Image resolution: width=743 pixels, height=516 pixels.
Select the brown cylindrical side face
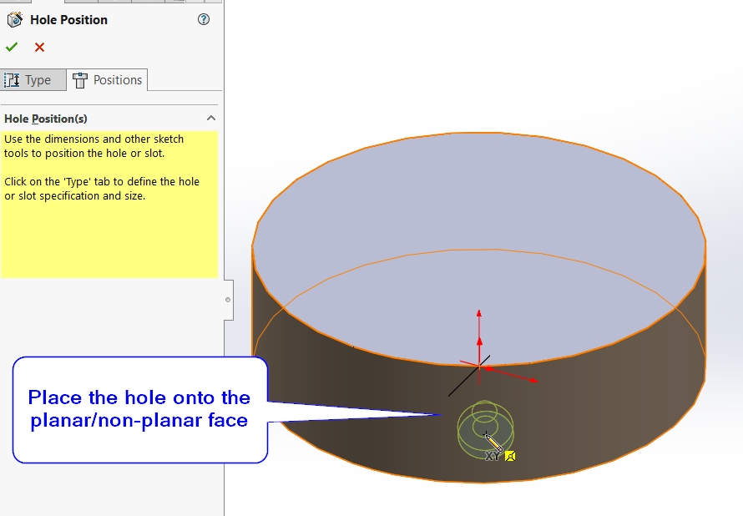click(634, 392)
